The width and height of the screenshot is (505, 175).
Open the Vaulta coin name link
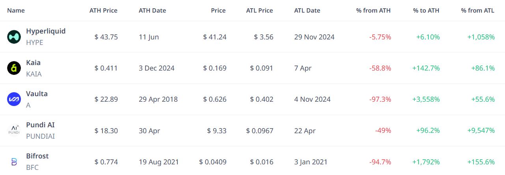tap(37, 93)
